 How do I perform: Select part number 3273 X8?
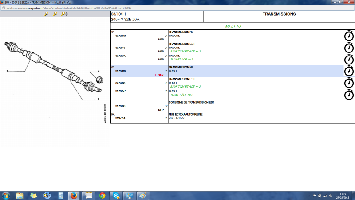click(120, 71)
